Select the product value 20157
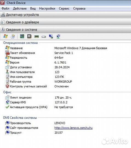Screen dimensions: 131x148 59,133
